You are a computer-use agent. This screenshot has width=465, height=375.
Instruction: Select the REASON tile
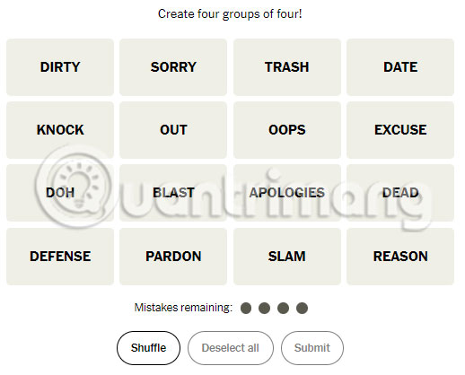[x=400, y=257]
